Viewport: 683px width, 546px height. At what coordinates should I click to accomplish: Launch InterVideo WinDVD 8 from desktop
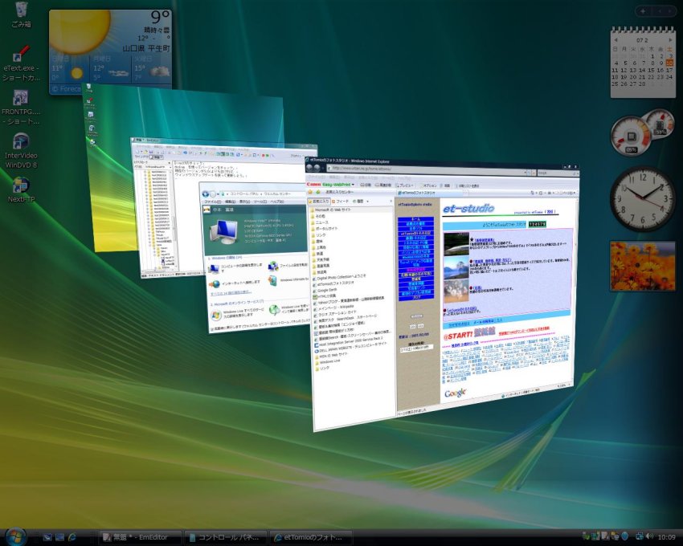point(21,150)
